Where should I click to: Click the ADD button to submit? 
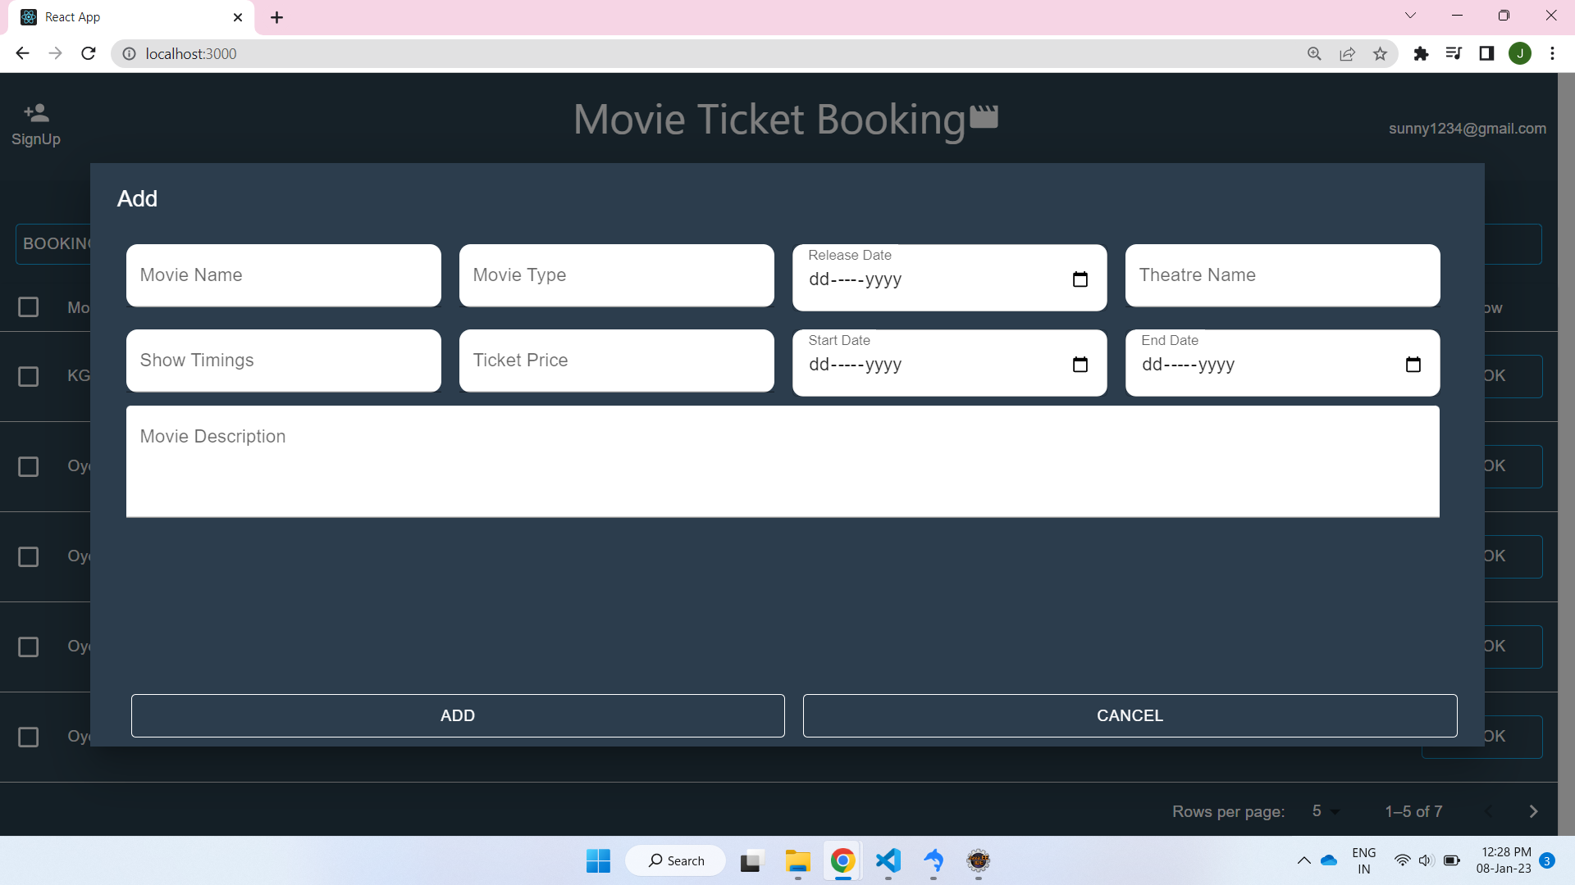point(457,715)
